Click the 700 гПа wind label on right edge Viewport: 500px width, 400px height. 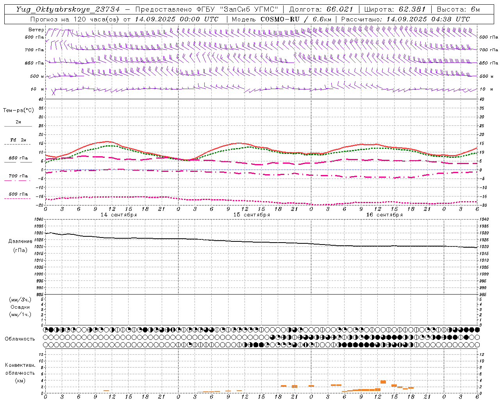(x=489, y=50)
